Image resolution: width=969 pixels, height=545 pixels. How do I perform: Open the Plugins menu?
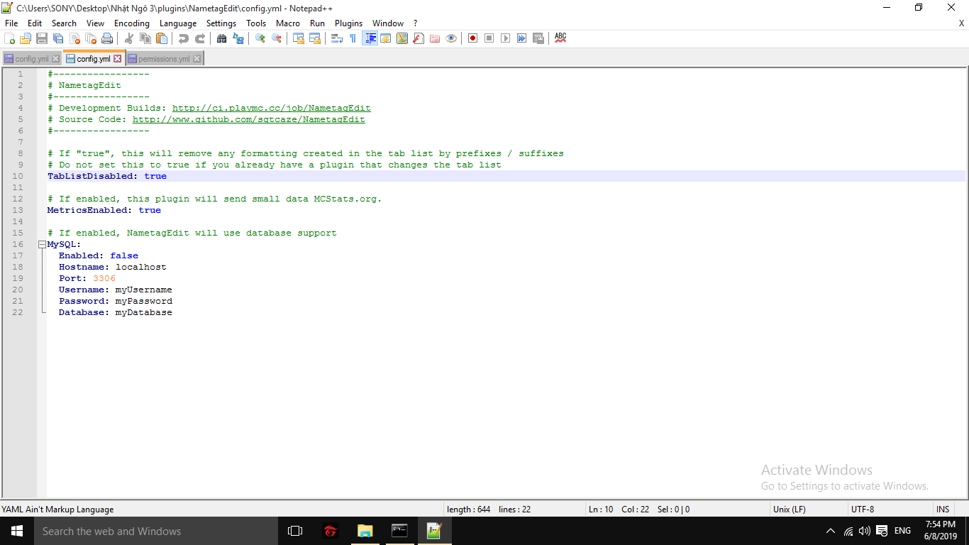tap(348, 23)
